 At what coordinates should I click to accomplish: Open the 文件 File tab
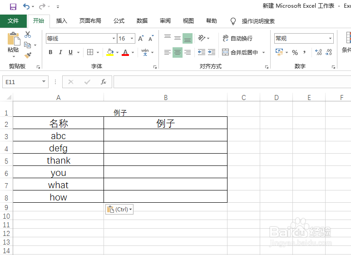[x=13, y=21]
